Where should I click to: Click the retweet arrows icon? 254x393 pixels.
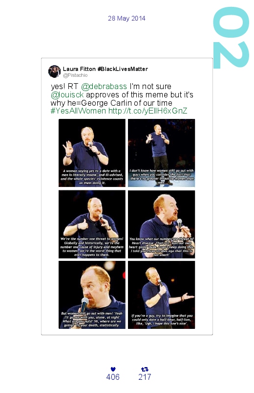point(145,369)
